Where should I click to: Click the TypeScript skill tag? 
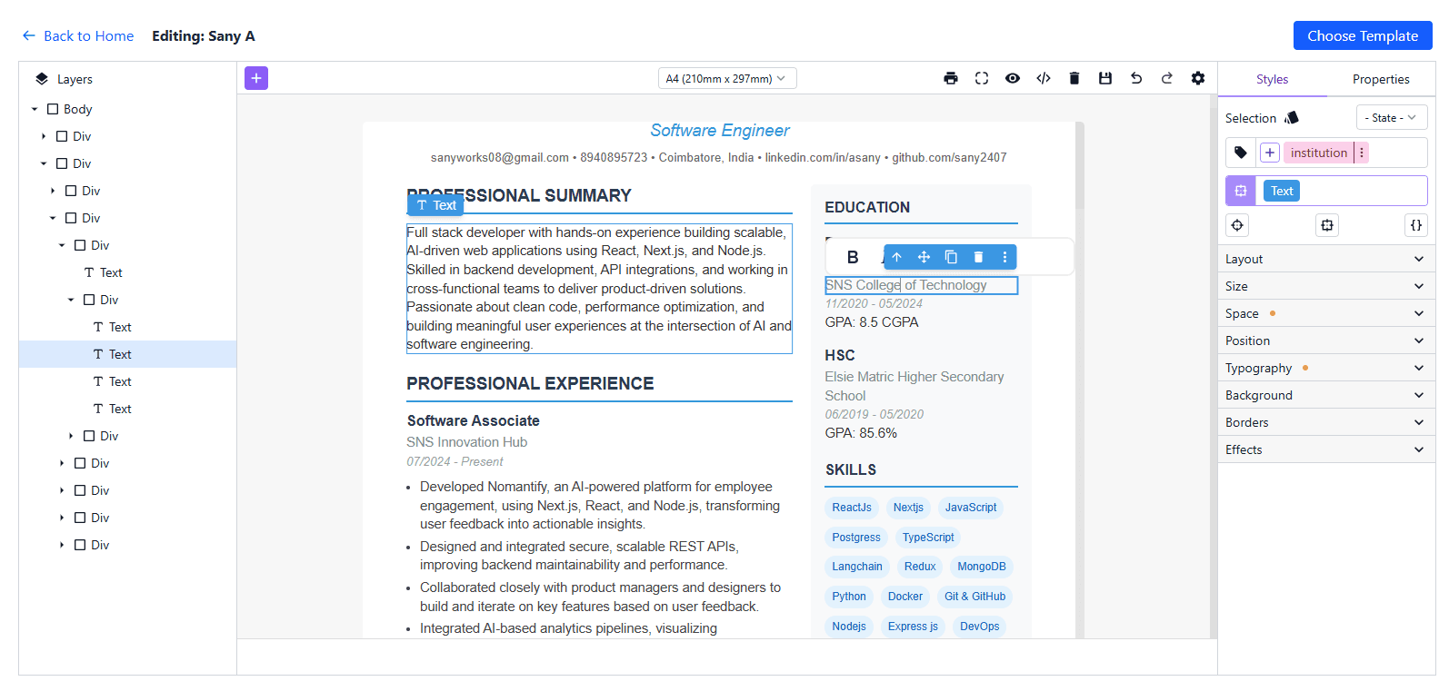click(927, 538)
